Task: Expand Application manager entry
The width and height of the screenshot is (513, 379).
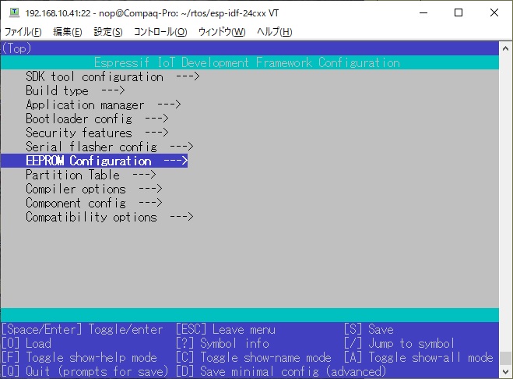Action: 103,105
